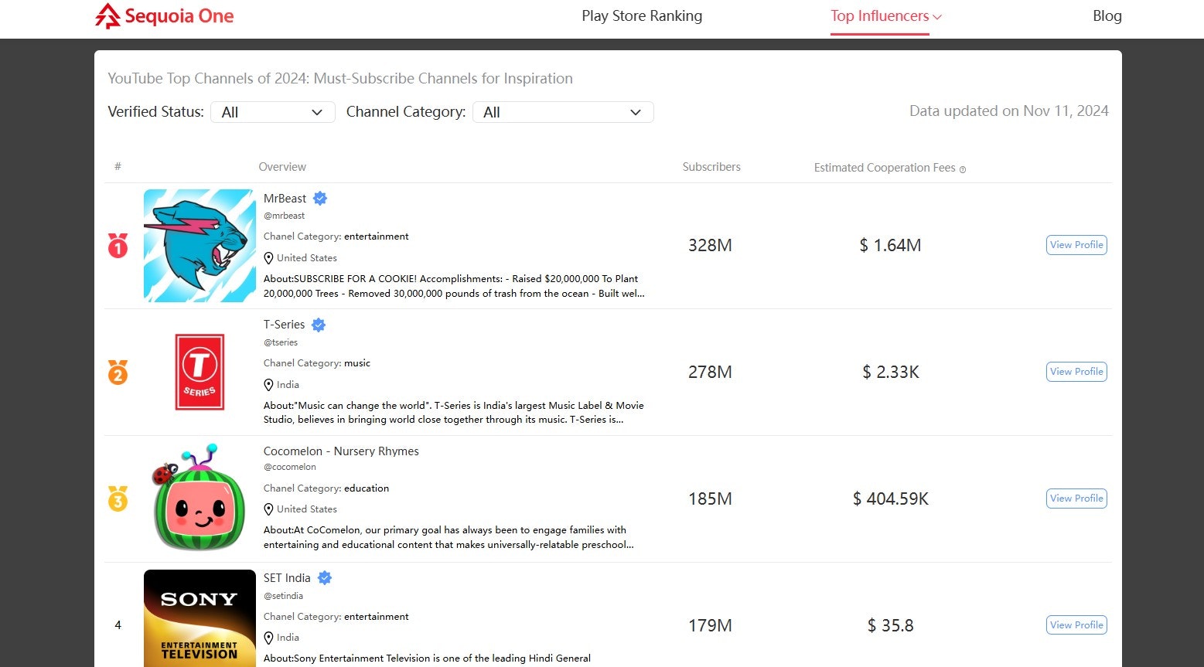Click Cocomelon location pin icon

pyautogui.click(x=268, y=509)
